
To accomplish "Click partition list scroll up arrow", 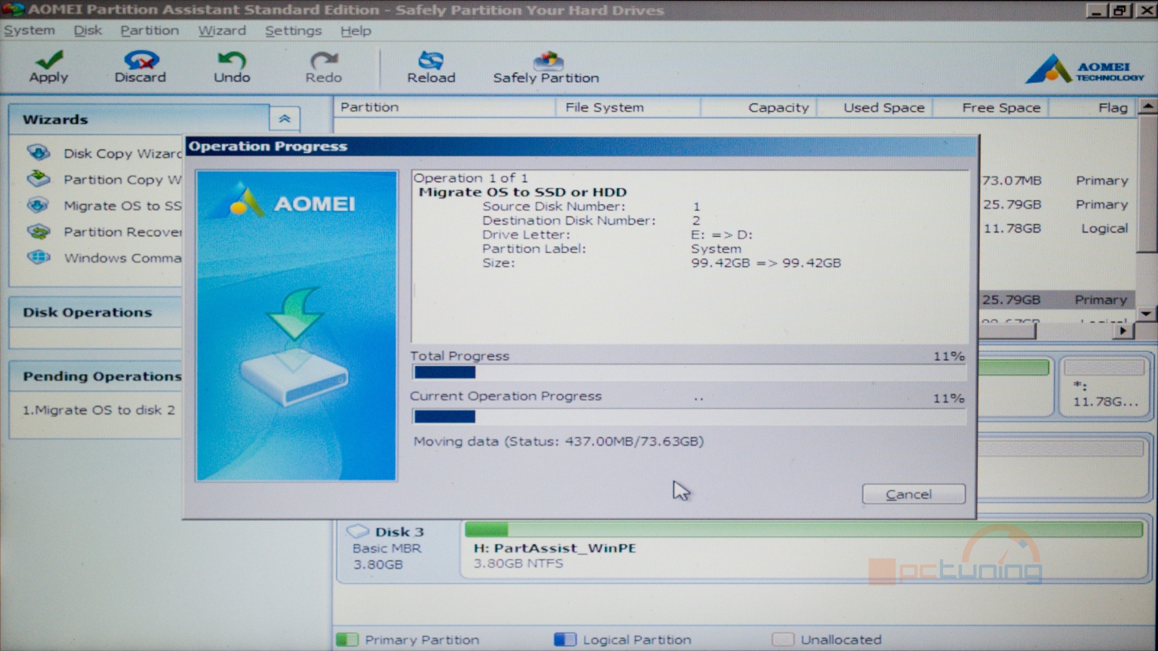I will (x=1148, y=106).
